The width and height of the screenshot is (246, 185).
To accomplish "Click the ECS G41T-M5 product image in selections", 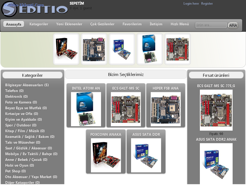I will tap(126, 109).
